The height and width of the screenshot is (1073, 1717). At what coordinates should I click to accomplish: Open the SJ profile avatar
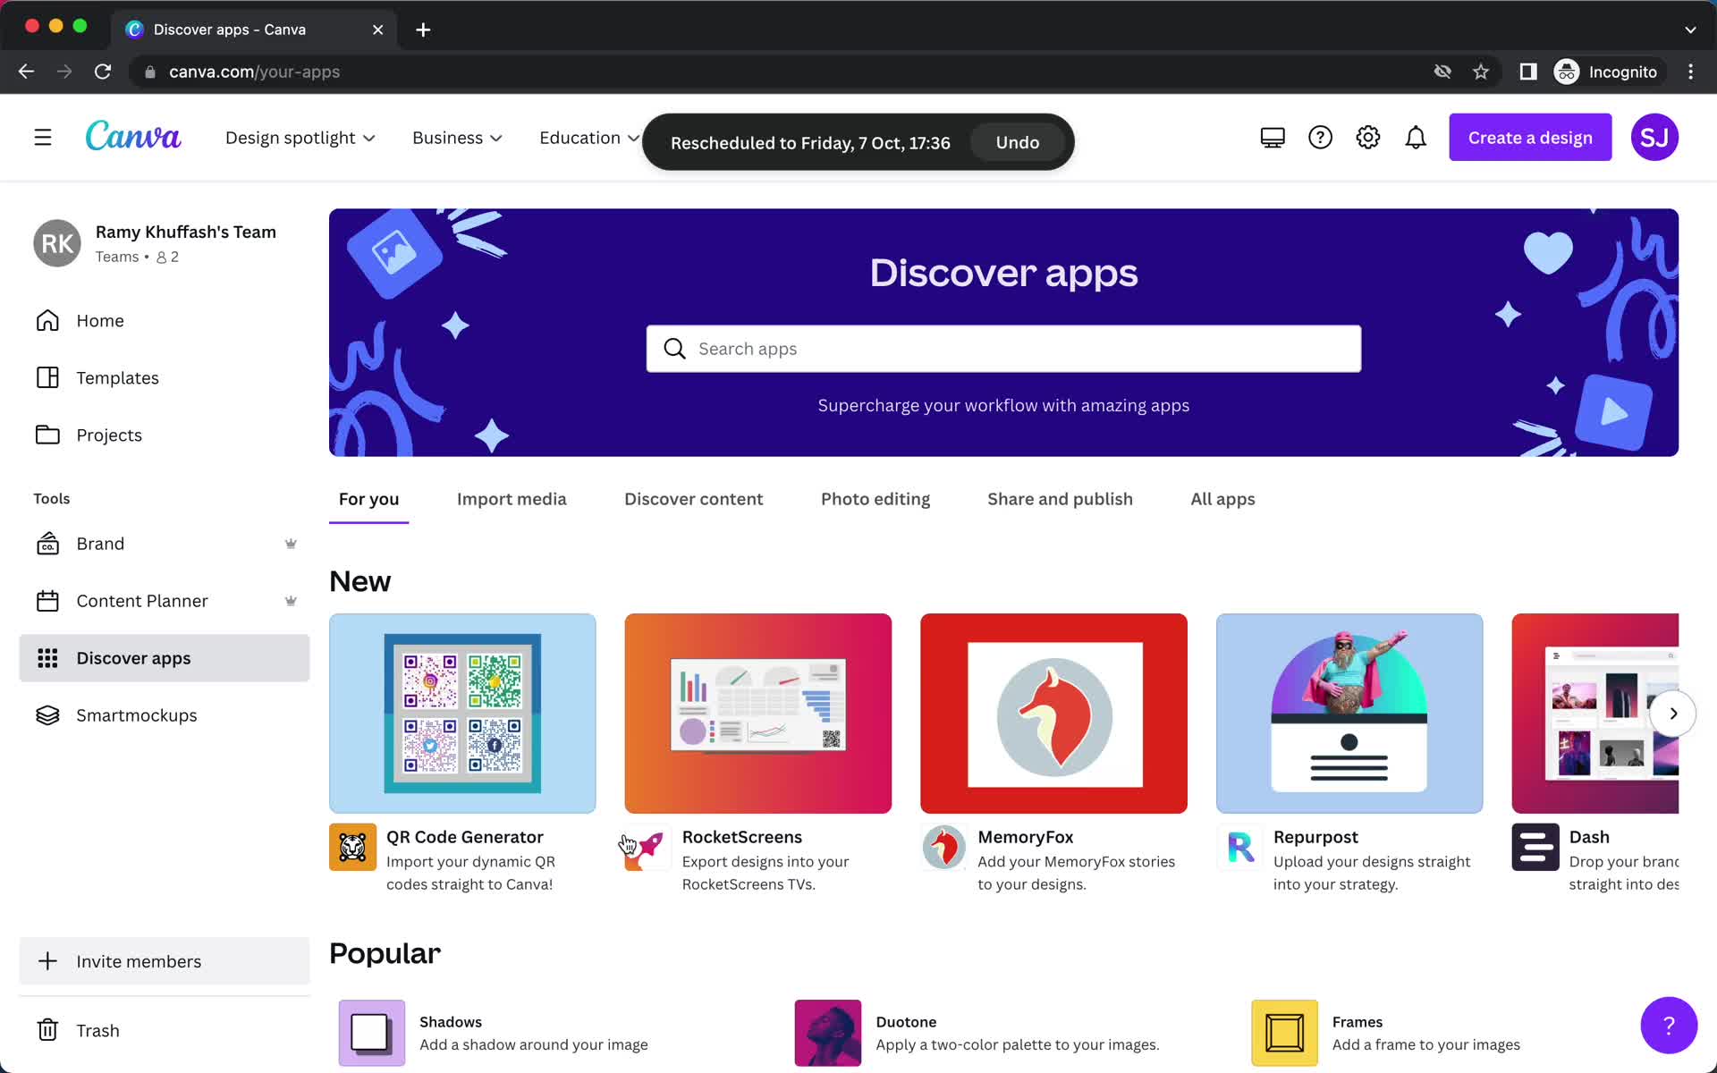click(1654, 138)
